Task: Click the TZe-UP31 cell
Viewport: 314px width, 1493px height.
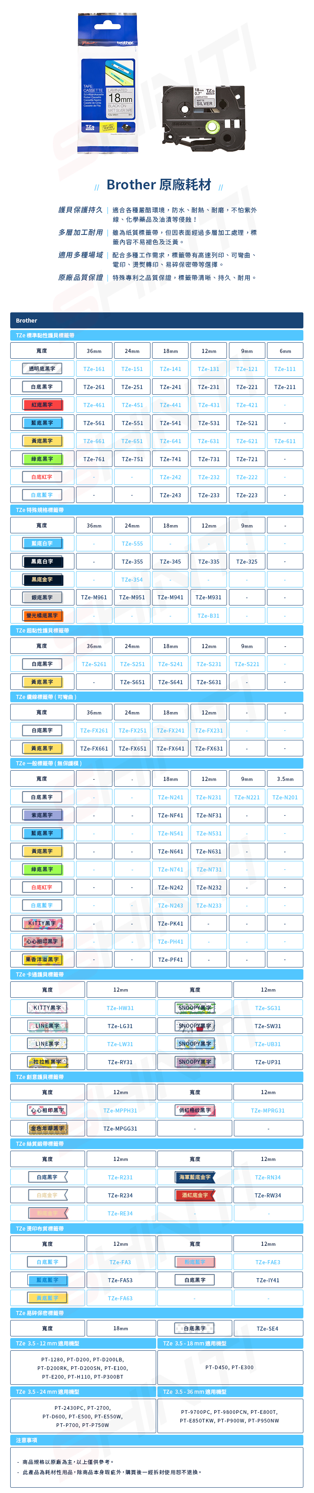Action: (x=268, y=1063)
